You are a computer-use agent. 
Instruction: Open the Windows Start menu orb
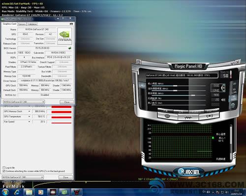pos(5,192)
